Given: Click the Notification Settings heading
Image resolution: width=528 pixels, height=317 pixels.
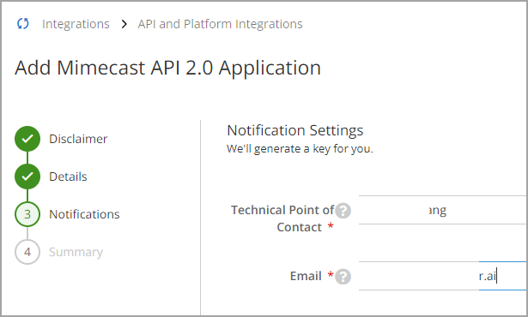Looking at the screenshot, I should pyautogui.click(x=295, y=130).
